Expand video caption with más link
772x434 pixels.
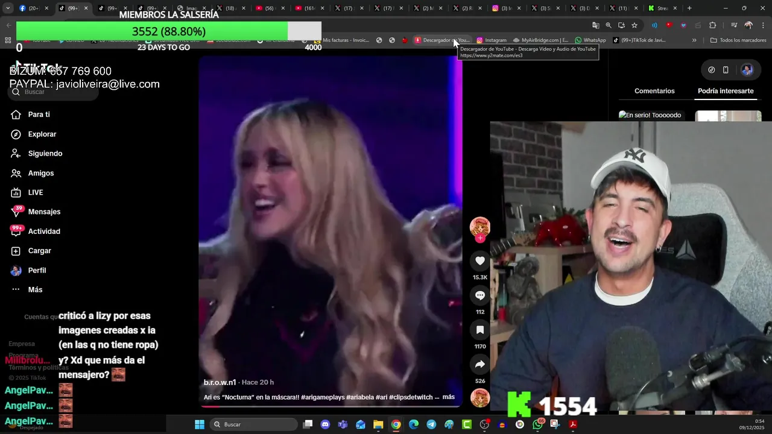click(x=449, y=397)
